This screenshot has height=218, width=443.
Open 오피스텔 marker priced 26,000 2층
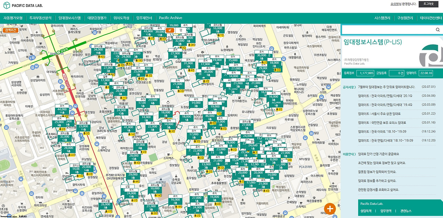point(105,204)
